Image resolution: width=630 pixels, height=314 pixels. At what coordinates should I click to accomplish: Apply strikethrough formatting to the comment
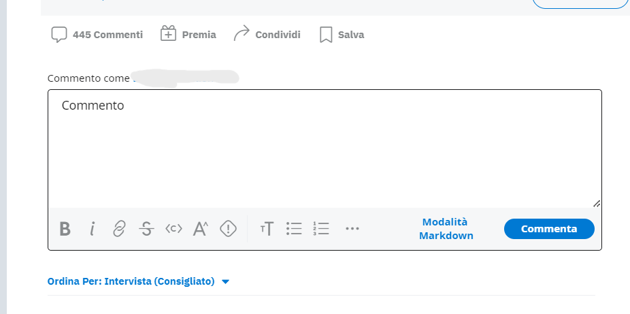146,229
